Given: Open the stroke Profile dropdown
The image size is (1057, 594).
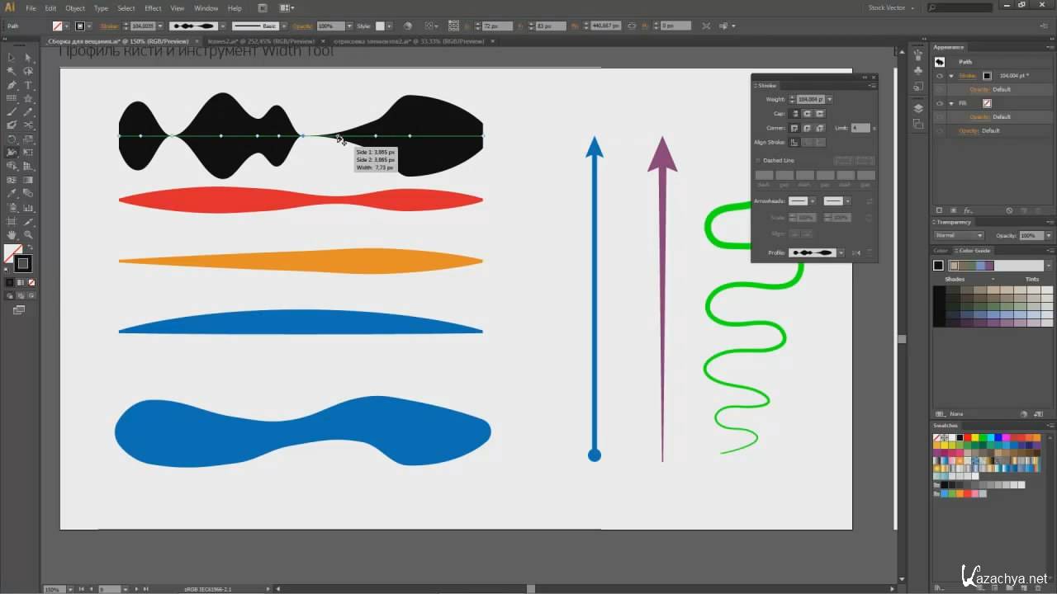Looking at the screenshot, I should tap(841, 252).
